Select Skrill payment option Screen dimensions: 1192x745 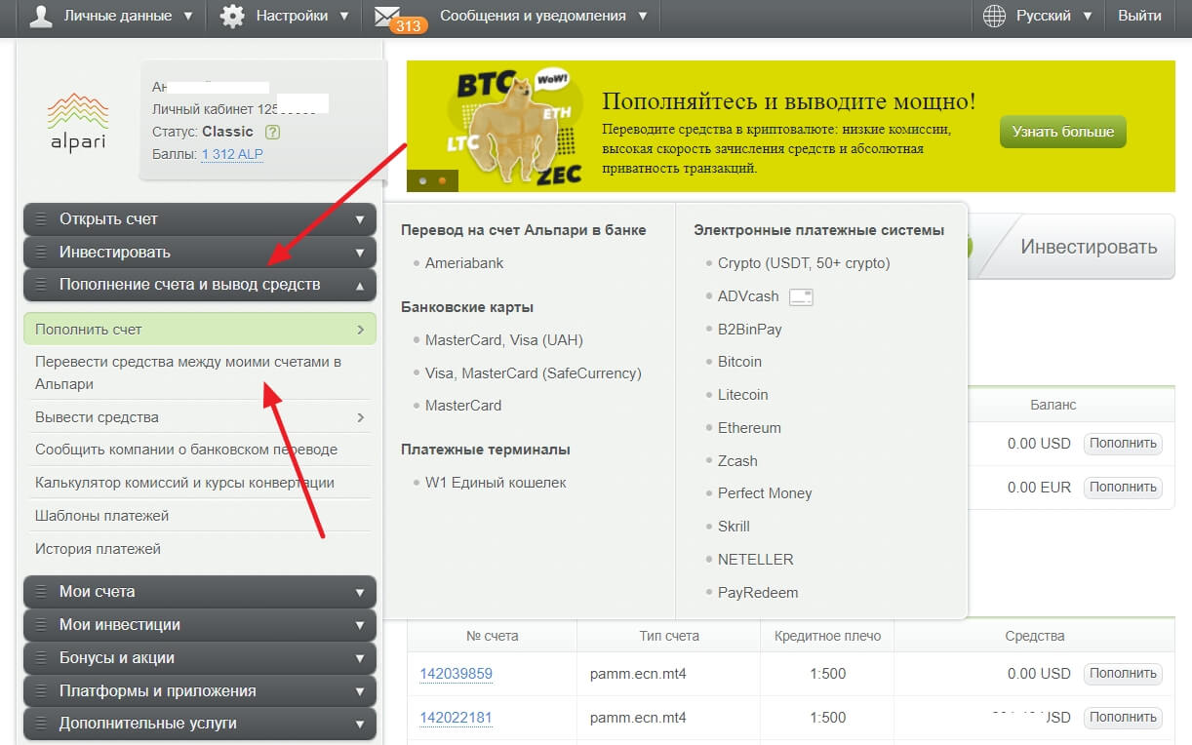[x=734, y=527]
